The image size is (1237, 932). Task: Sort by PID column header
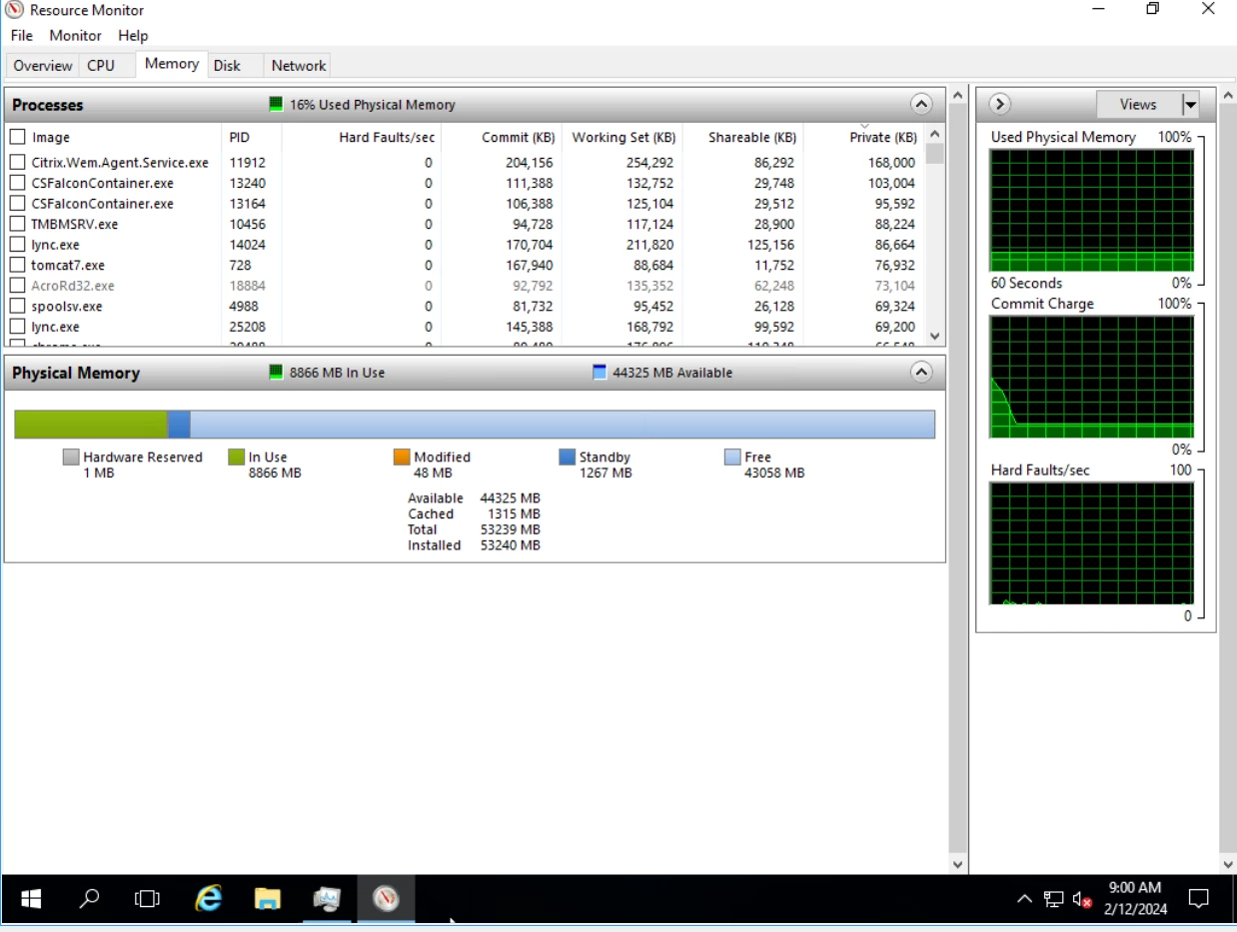(x=251, y=137)
